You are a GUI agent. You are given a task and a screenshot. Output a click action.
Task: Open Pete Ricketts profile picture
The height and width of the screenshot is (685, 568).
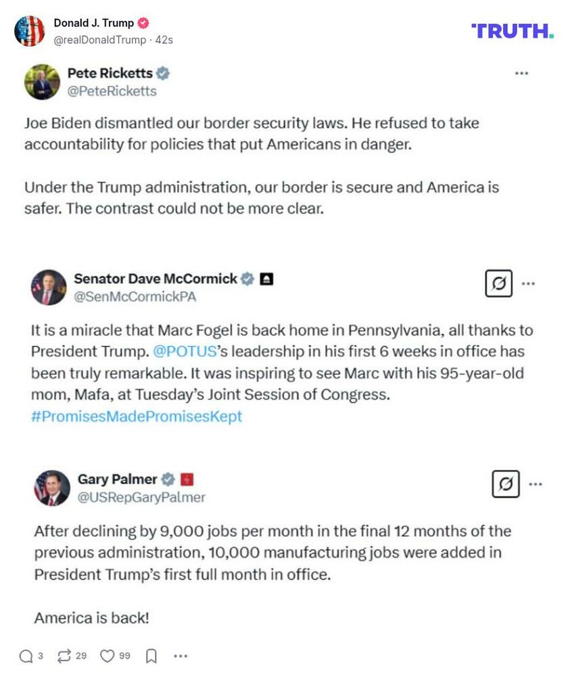tap(42, 82)
